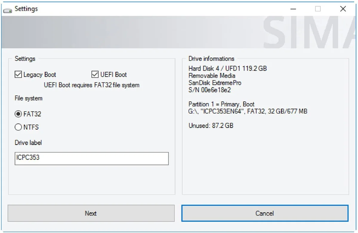This screenshot has width=358, height=233.
Task: Focus the Drive label text field
Action: (x=92, y=158)
